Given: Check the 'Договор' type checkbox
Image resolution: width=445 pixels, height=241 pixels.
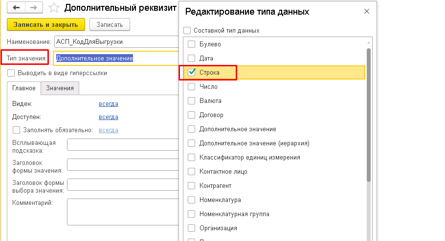Looking at the screenshot, I should tap(192, 115).
